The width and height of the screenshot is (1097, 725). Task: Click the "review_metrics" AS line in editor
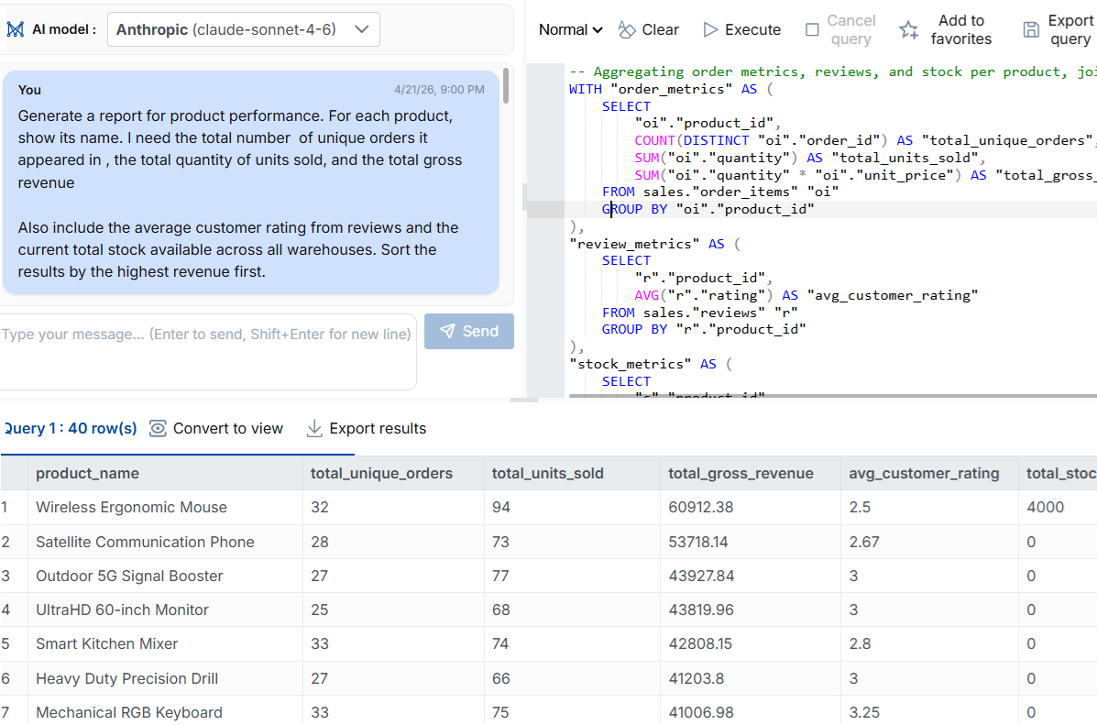655,244
